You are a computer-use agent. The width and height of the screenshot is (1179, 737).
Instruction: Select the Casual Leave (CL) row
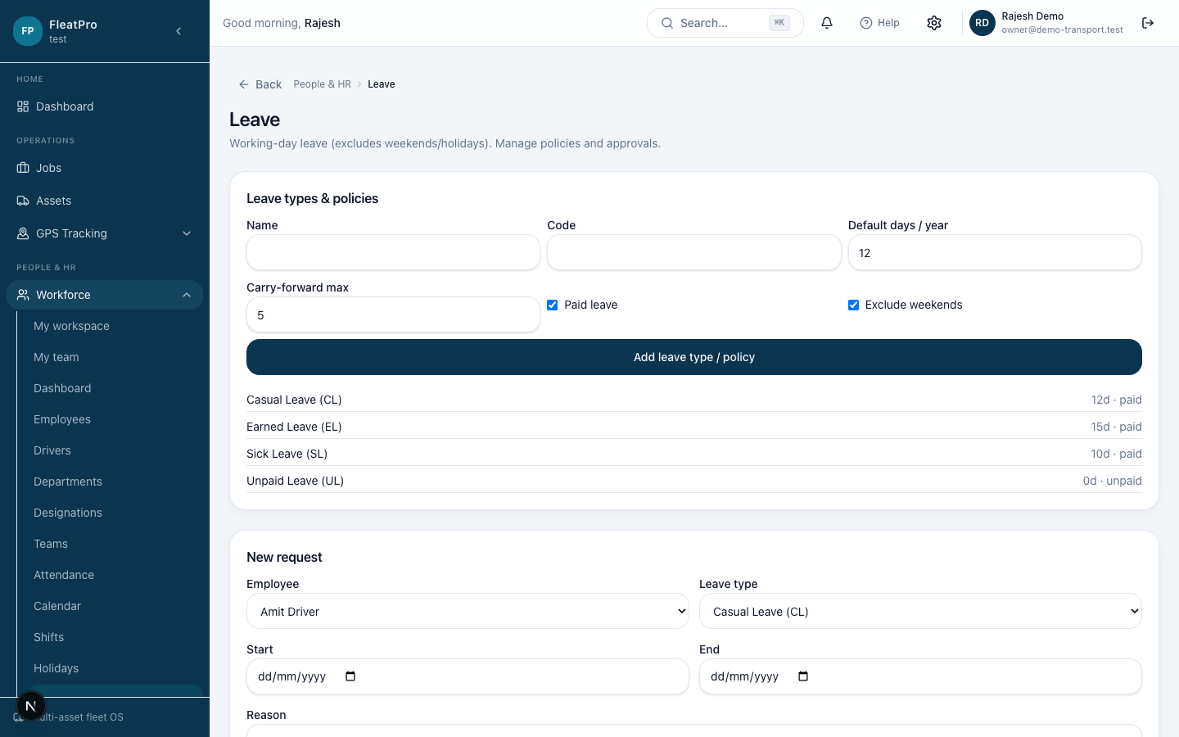point(694,400)
